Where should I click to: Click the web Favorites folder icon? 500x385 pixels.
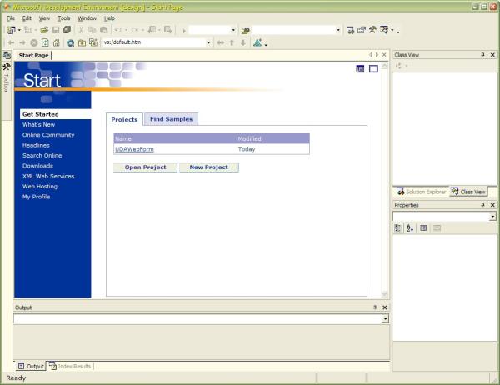pyautogui.click(x=82, y=42)
